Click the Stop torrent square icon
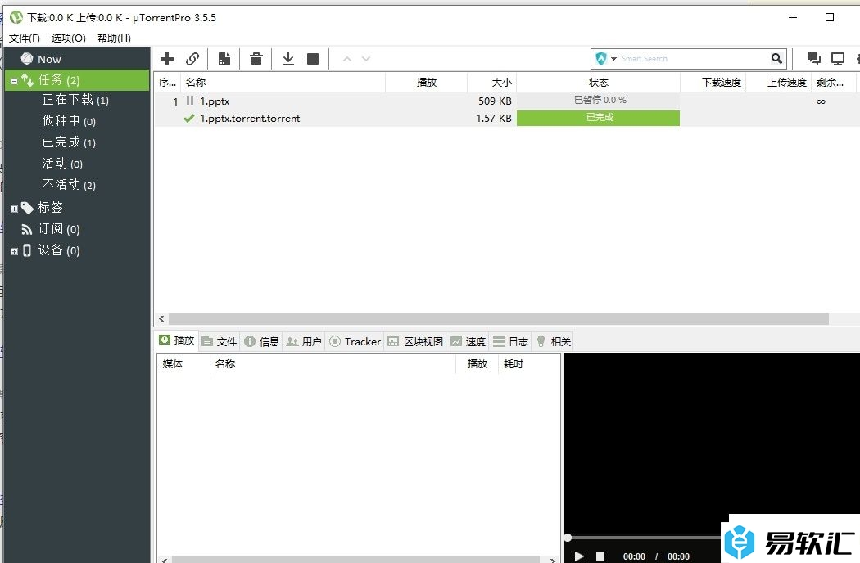This screenshot has height=563, width=860. (x=313, y=59)
